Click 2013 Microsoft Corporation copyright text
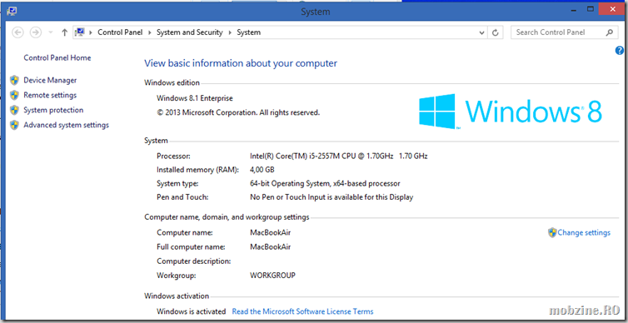628x323 pixels. pos(238,112)
